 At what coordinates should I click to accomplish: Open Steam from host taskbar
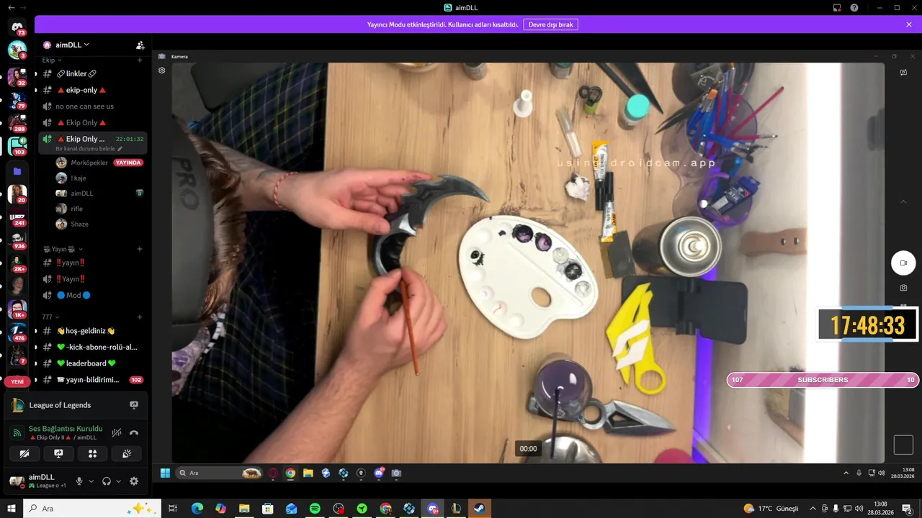479,509
